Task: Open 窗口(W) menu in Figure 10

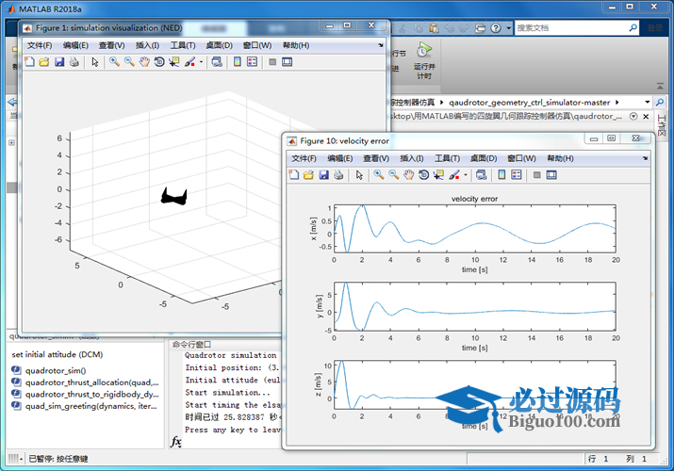Action: click(x=521, y=158)
